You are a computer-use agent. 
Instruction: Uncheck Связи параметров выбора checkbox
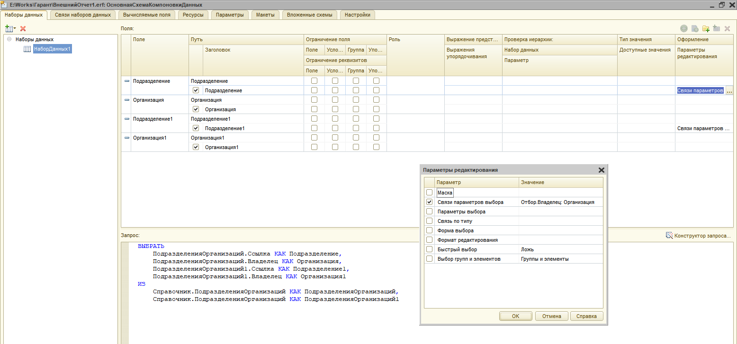(430, 202)
